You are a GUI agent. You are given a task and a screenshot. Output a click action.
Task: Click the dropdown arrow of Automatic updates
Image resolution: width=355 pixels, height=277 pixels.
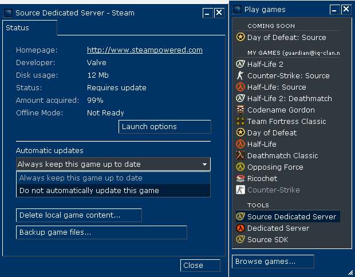click(204, 164)
